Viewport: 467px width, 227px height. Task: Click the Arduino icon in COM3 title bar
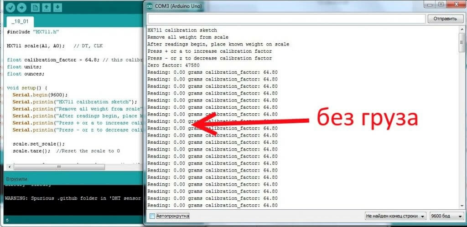(x=150, y=6)
